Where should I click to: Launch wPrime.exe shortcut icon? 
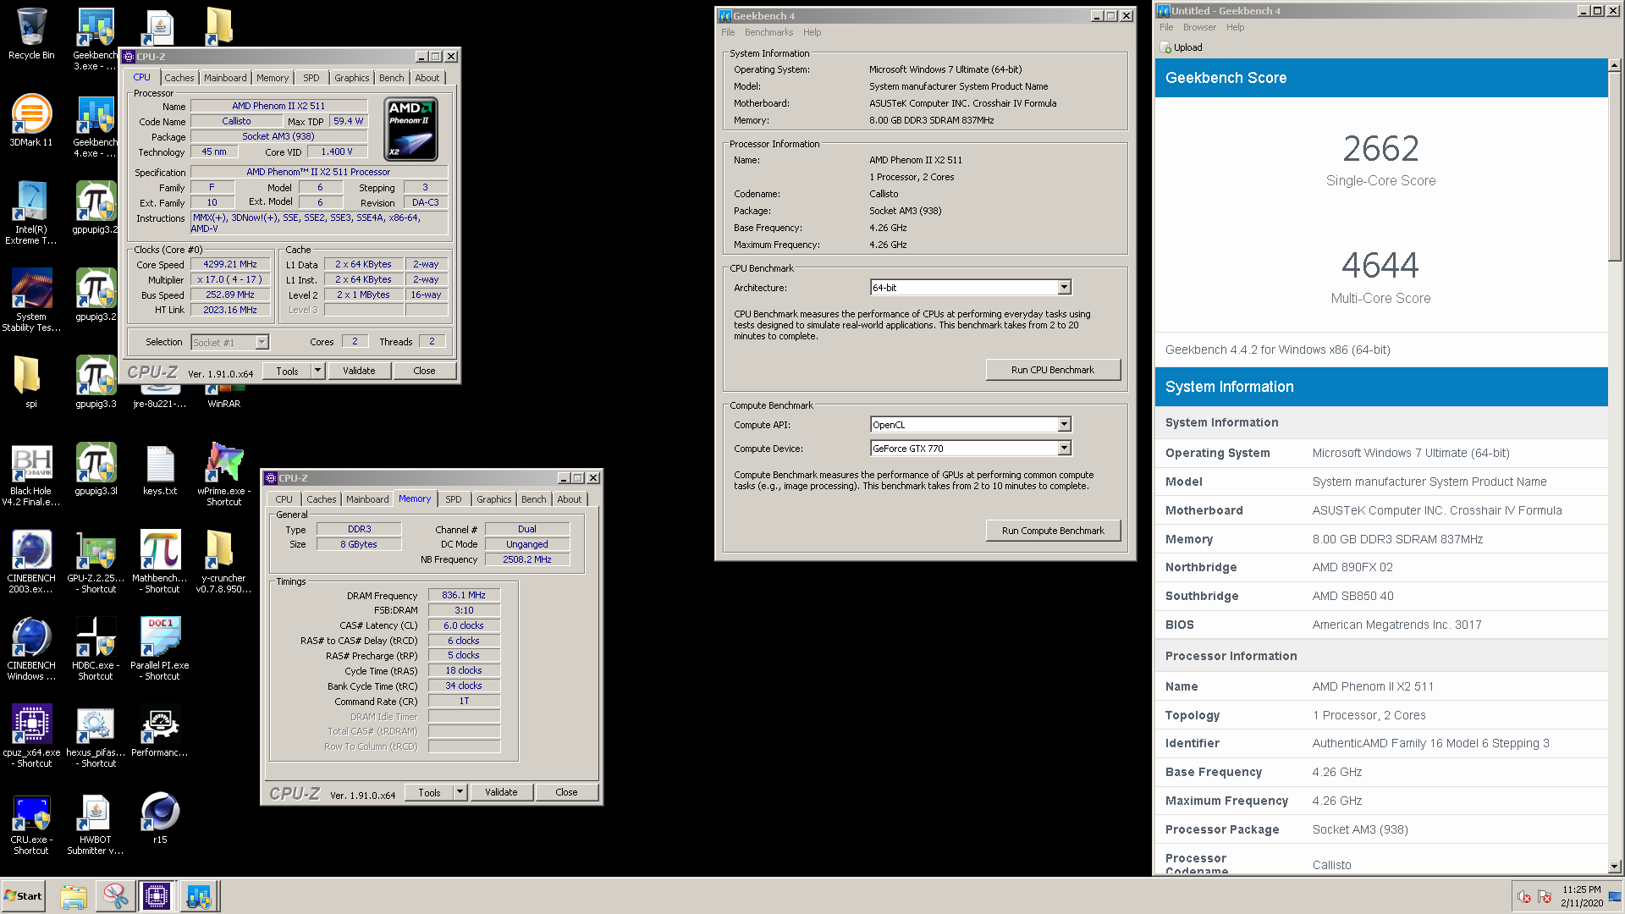point(224,475)
